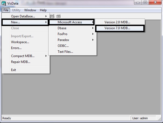The width and height of the screenshot is (163, 123).
Task: Minimize the VisData window
Action: click(138, 2)
